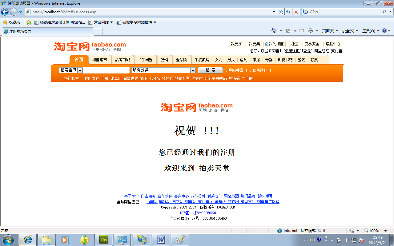Image resolution: width=394 pixels, height=246 pixels.
Task: Open the 收藏夹 favorites panel
Action: [11, 22]
